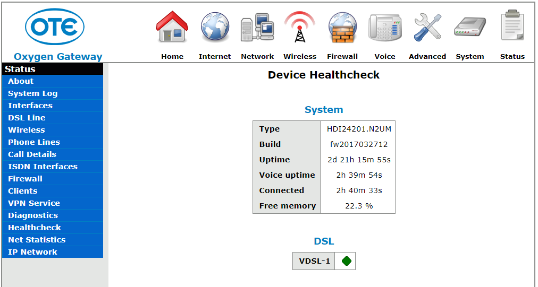Image resolution: width=538 pixels, height=287 pixels.
Task: Click the Connected value 2h 40m 33s
Action: (x=359, y=190)
